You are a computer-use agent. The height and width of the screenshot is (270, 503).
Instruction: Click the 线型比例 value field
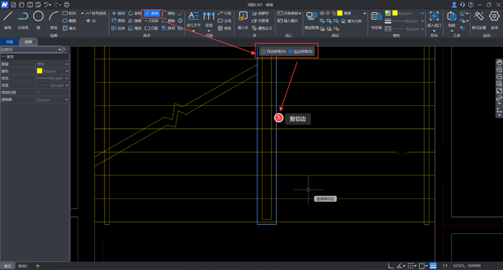tap(51, 93)
